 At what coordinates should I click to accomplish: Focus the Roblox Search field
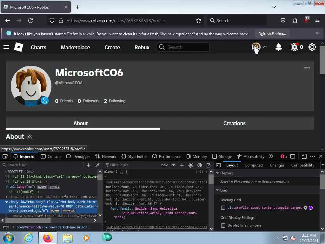point(183,47)
